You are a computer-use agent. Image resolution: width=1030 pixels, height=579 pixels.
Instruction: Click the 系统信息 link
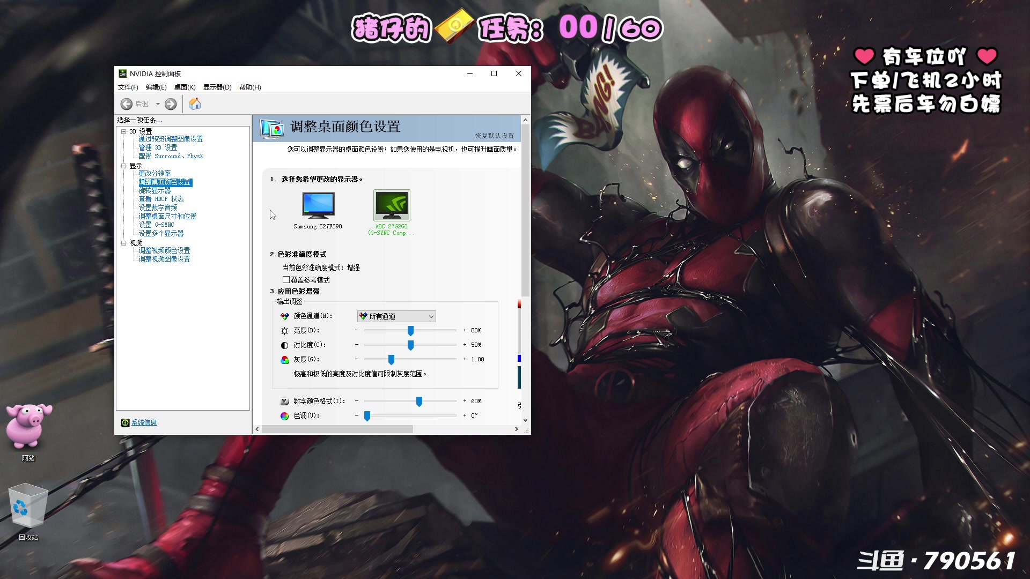[144, 422]
